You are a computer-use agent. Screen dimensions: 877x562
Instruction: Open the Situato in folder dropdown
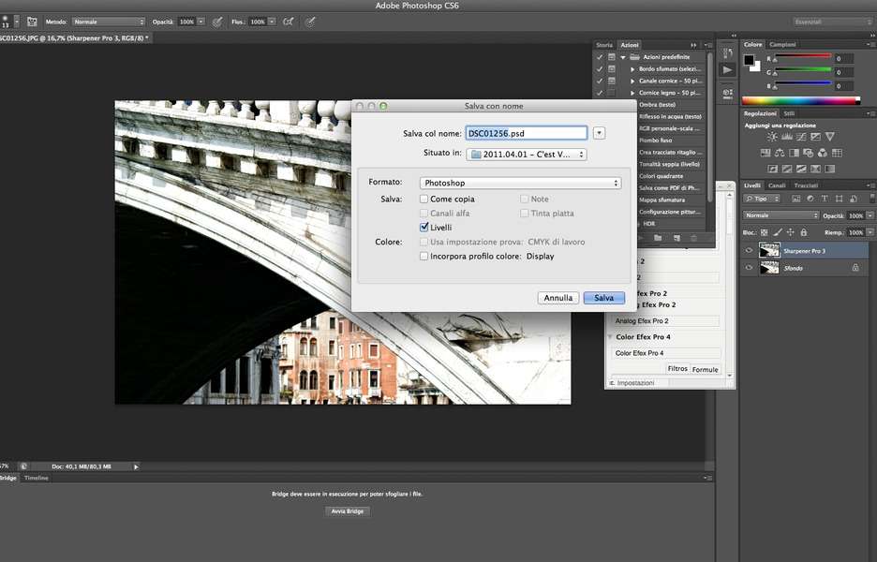coord(526,154)
